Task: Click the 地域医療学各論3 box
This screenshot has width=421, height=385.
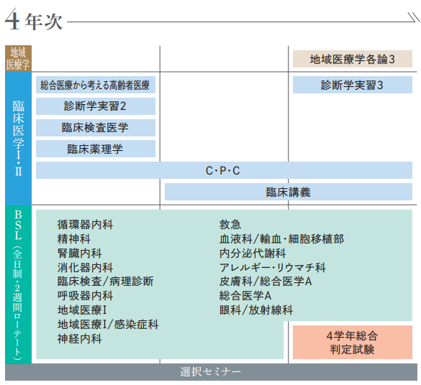Action: pos(352,59)
